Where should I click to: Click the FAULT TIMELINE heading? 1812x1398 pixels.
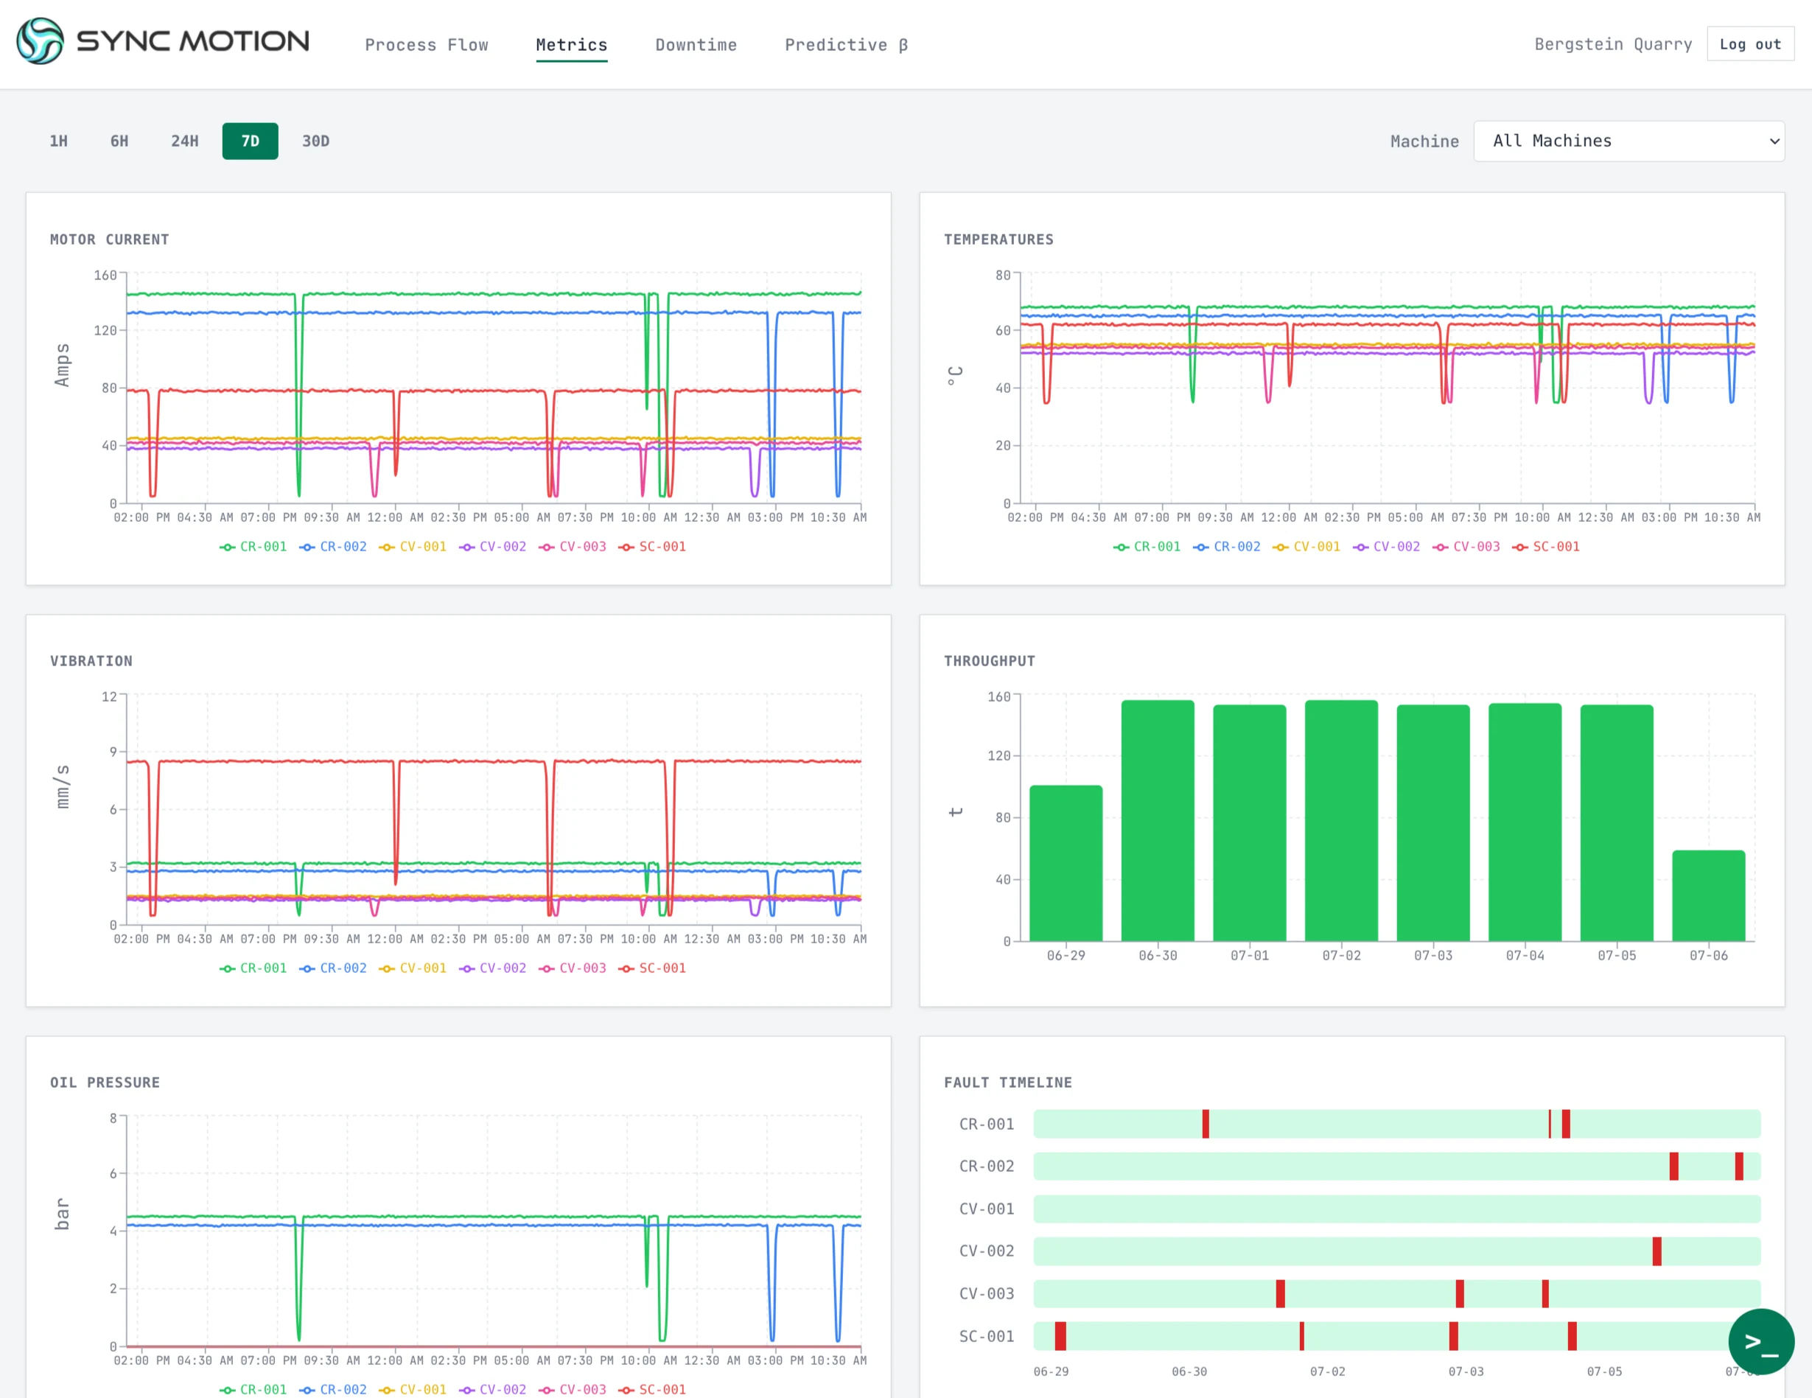1008,1083
